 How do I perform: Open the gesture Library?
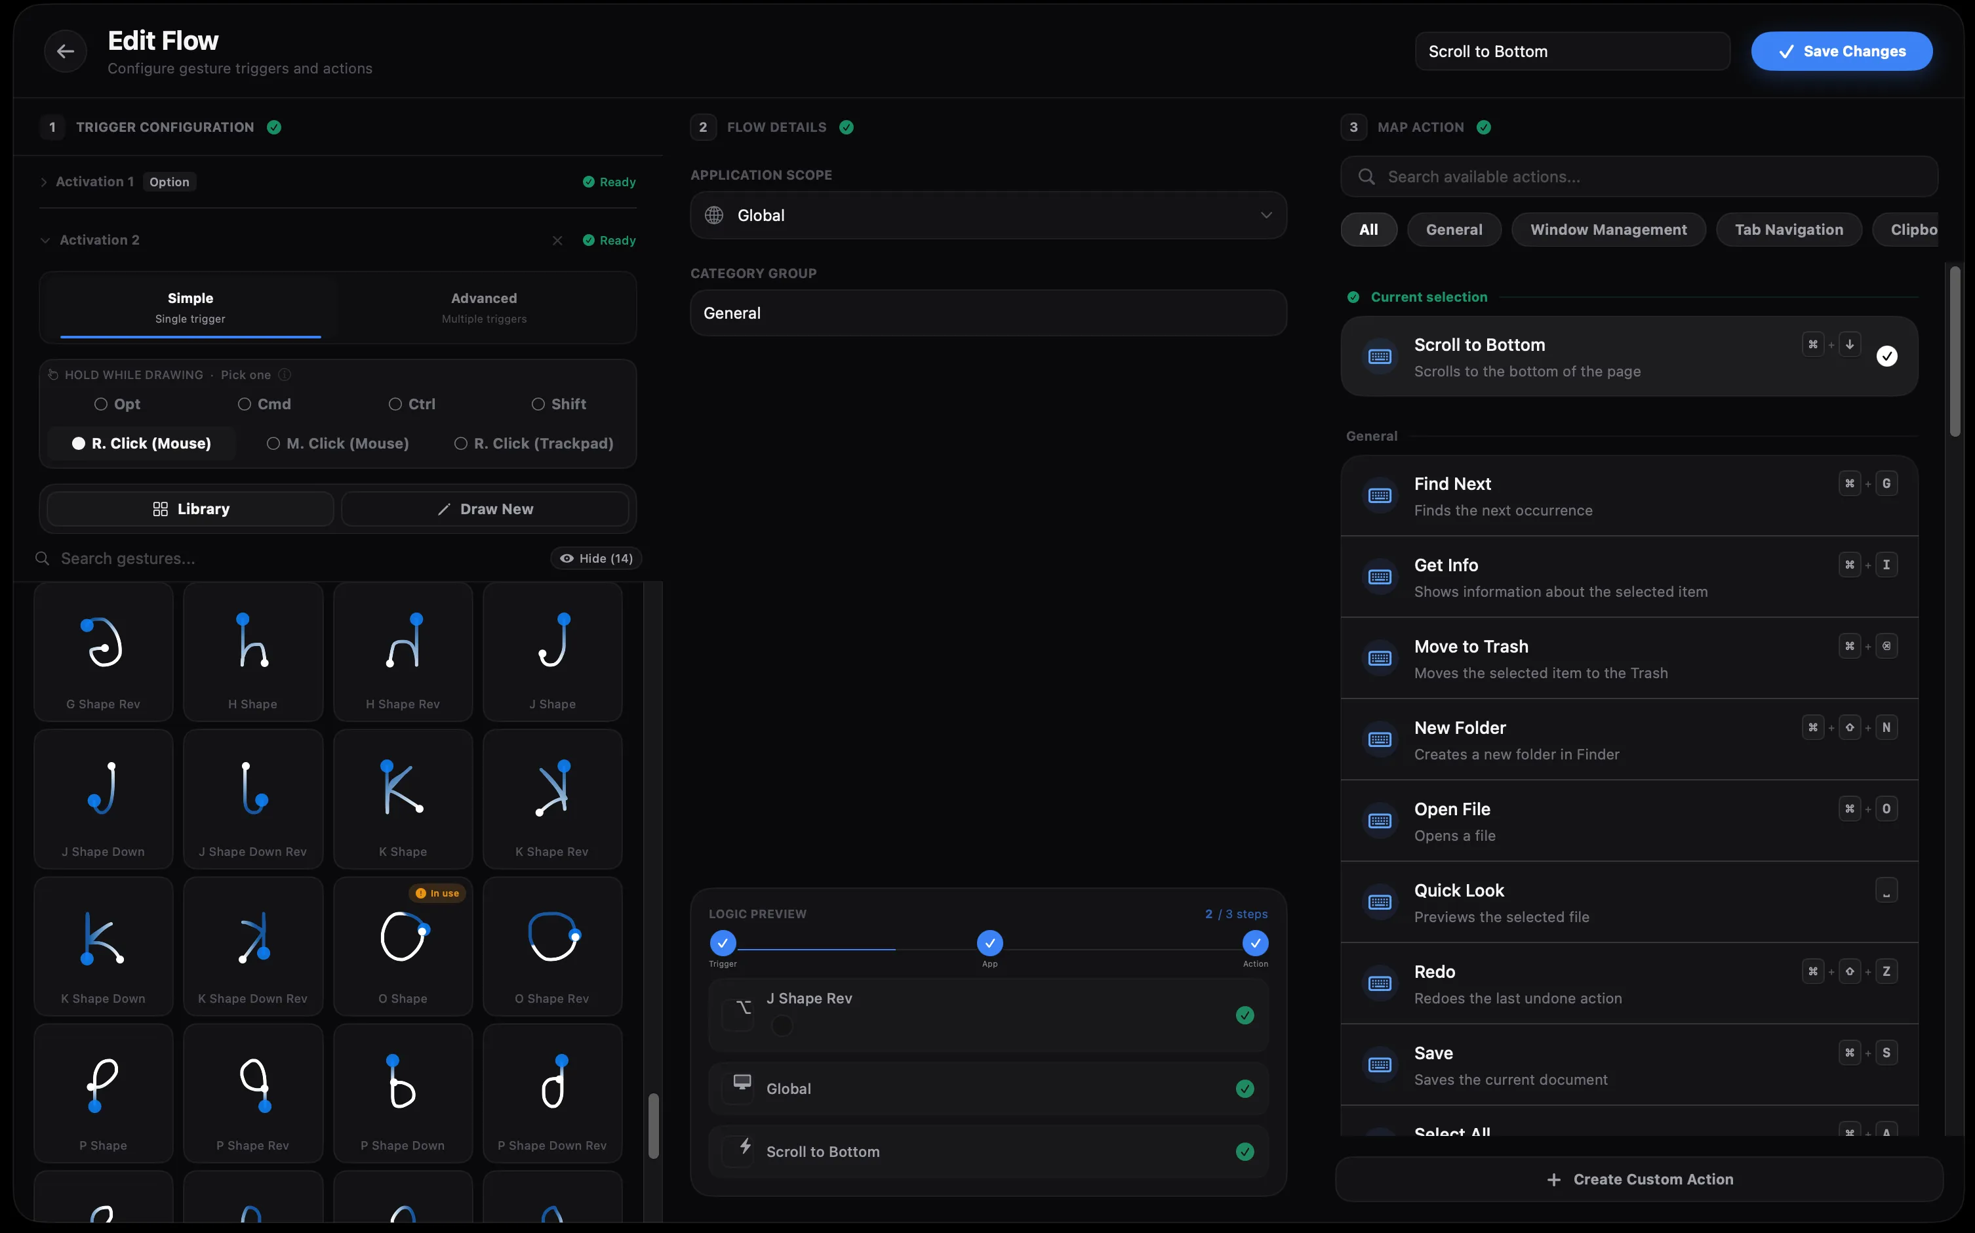pos(191,509)
